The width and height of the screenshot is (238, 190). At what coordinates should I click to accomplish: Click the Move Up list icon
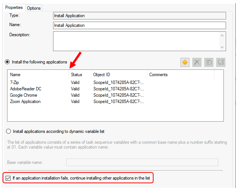pyautogui.click(x=209, y=62)
